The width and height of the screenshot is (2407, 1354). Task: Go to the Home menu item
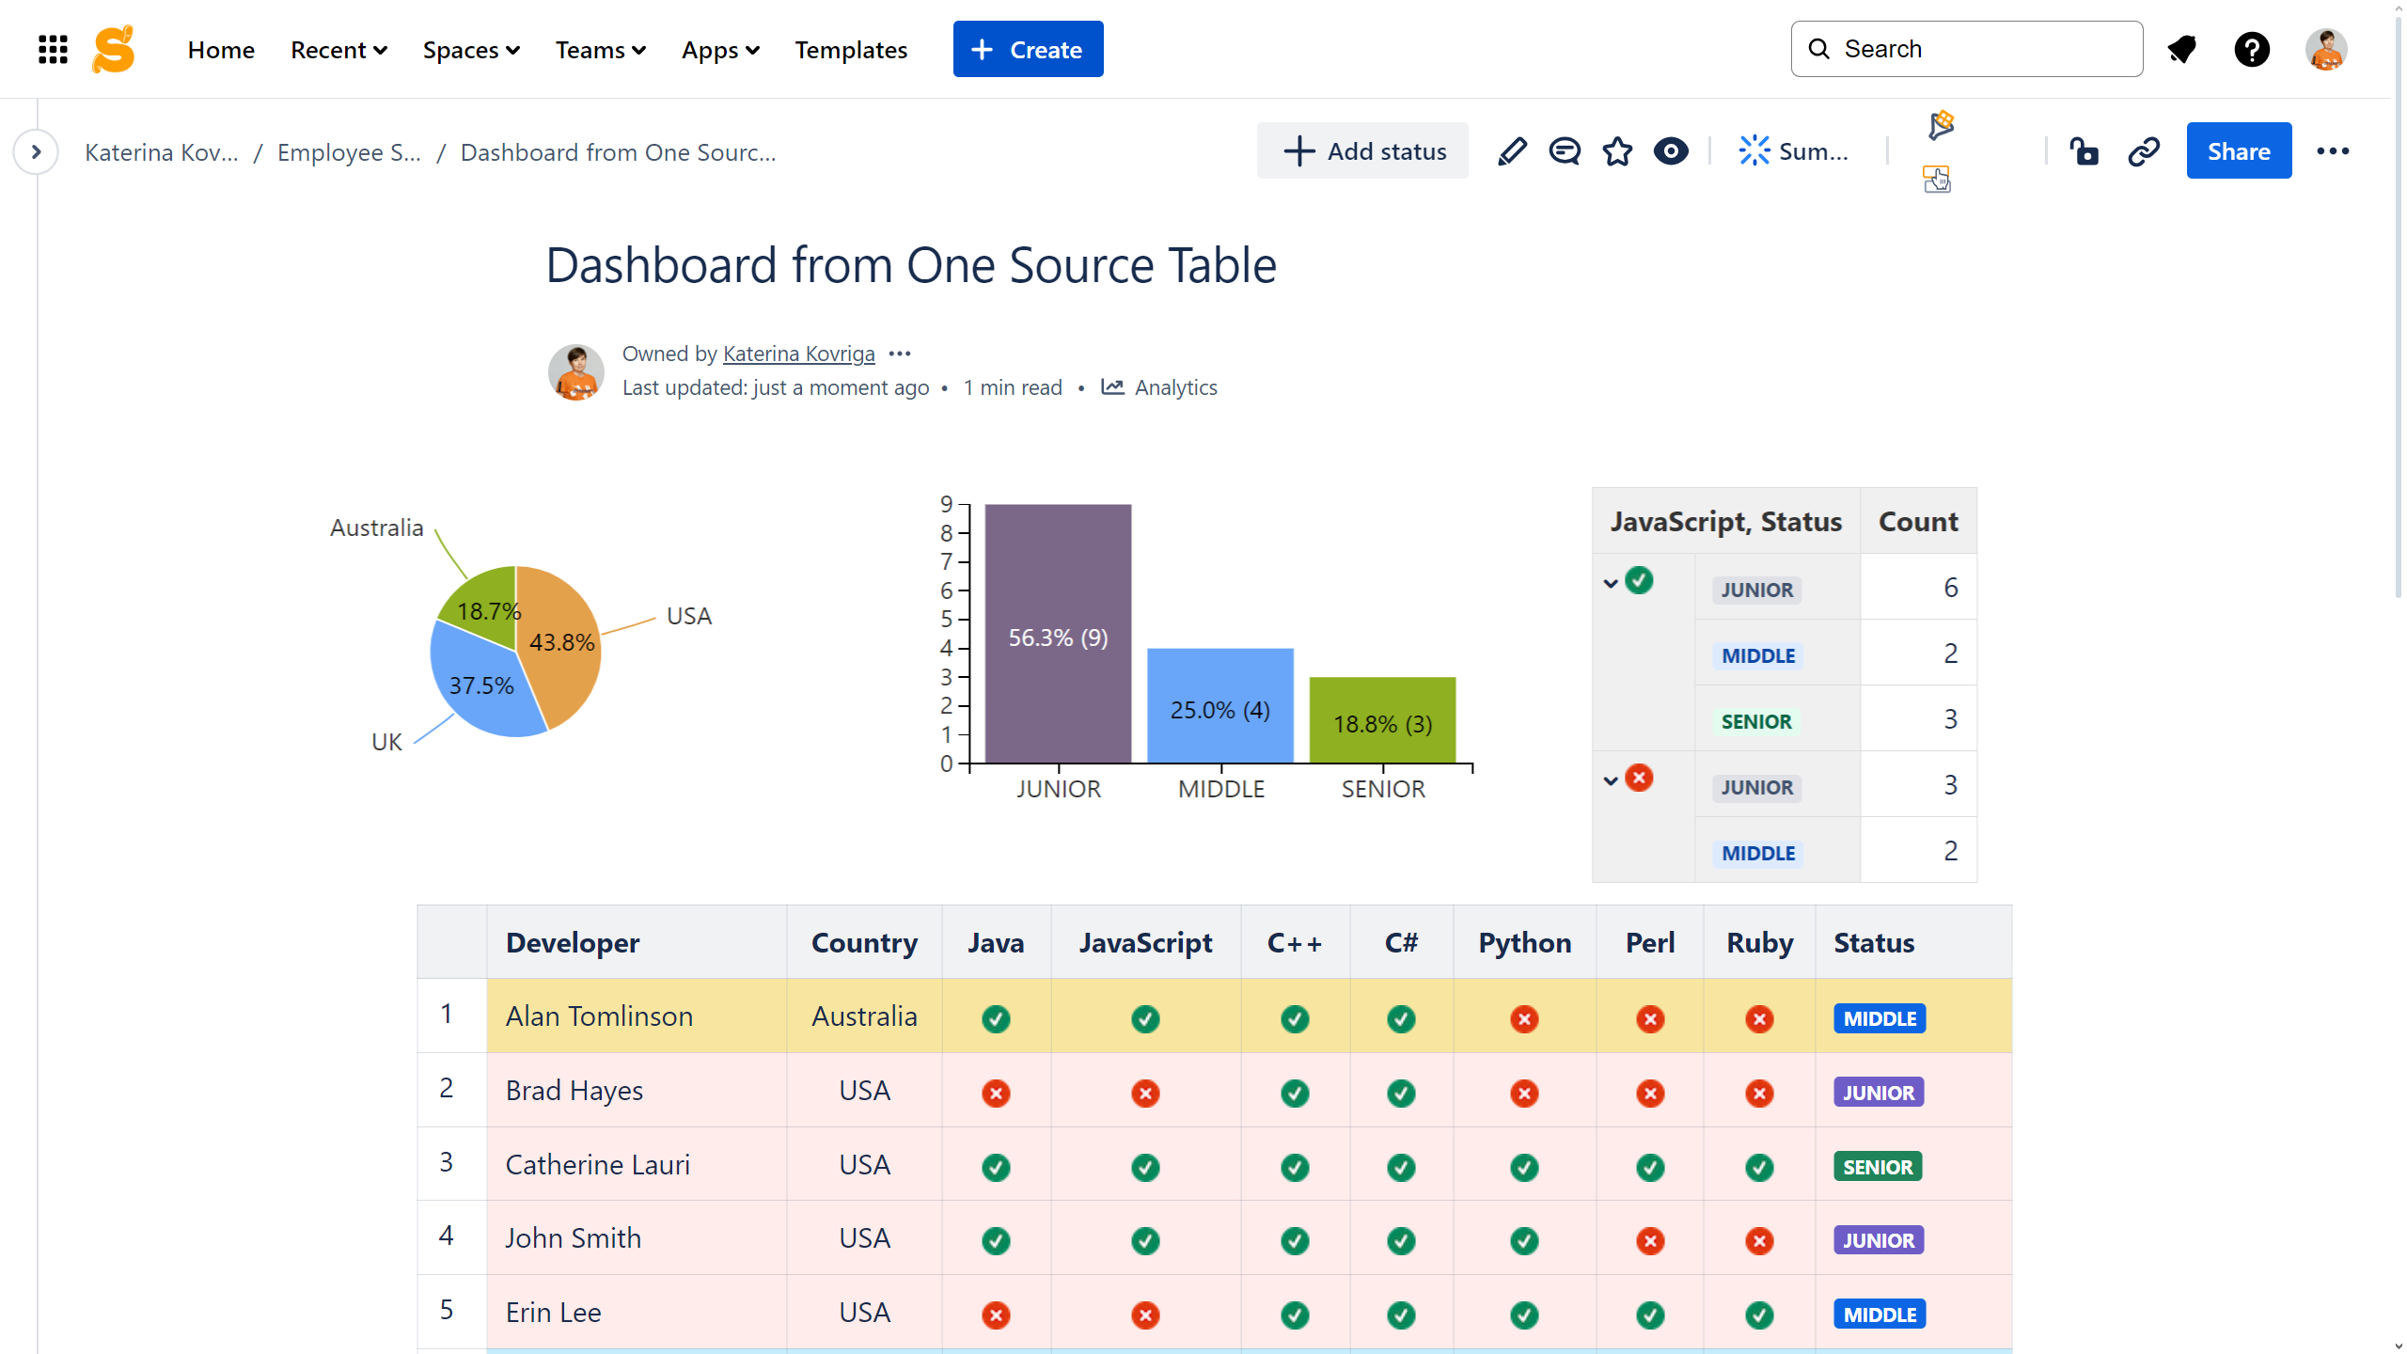(x=221, y=50)
